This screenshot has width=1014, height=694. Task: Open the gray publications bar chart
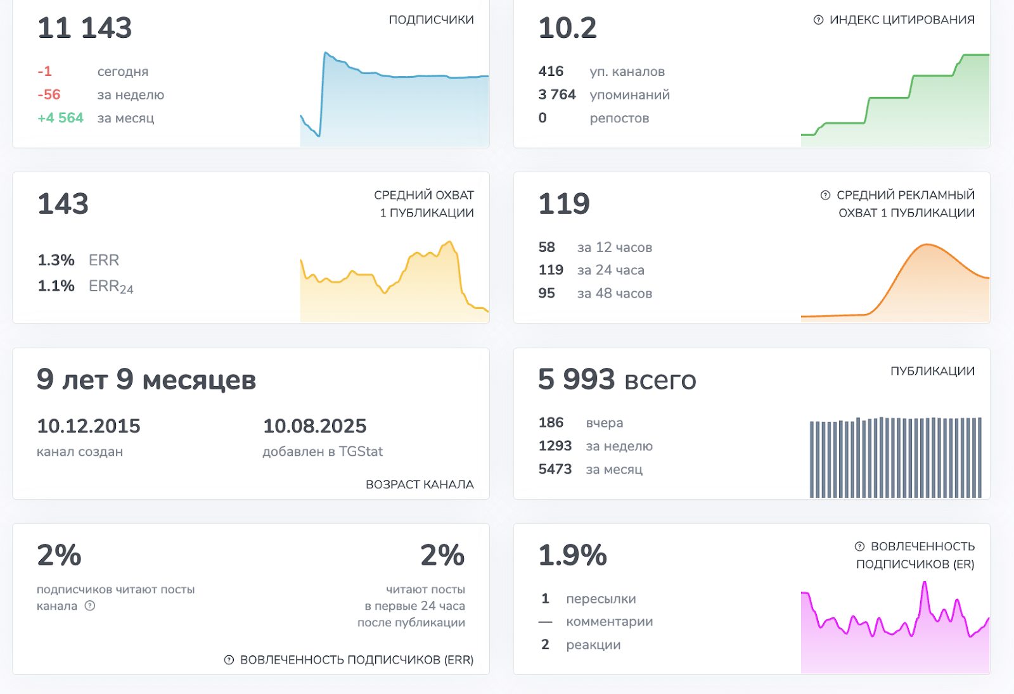895,457
